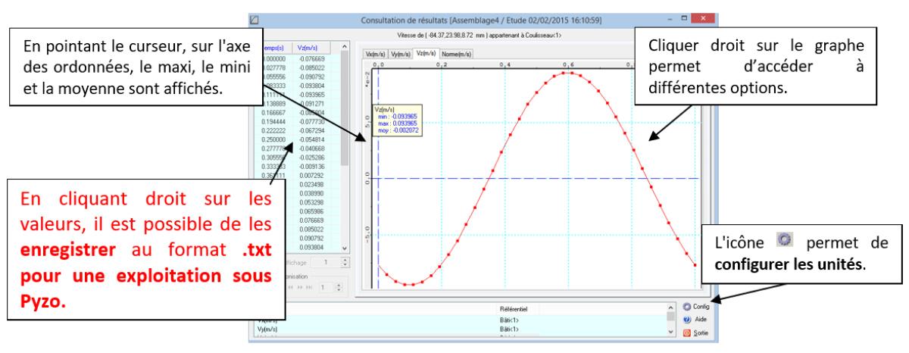Select the Vz(m/s) graph tab
Viewport: 909px width, 353px height.
click(x=426, y=53)
